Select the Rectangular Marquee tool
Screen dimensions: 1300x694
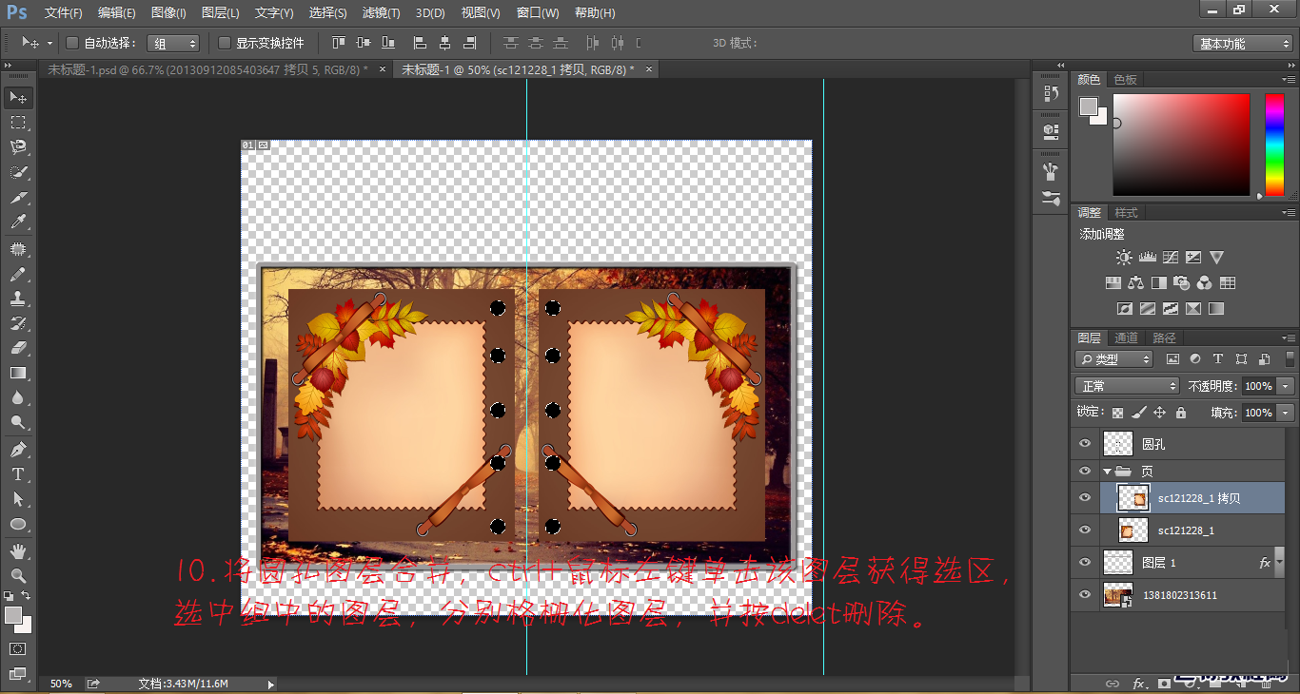coord(18,123)
